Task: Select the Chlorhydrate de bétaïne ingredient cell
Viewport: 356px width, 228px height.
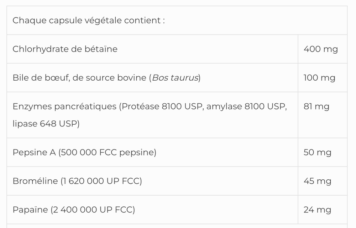Action: [65, 49]
